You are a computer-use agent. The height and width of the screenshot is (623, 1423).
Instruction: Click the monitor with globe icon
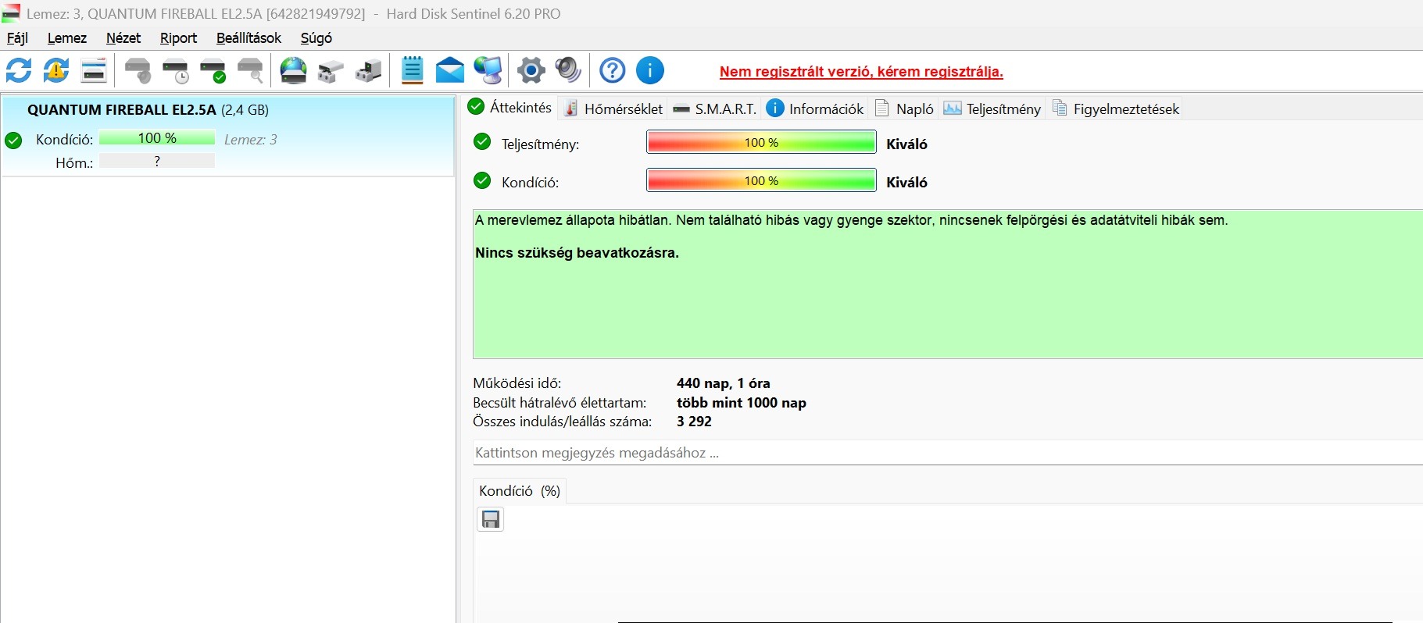(488, 70)
